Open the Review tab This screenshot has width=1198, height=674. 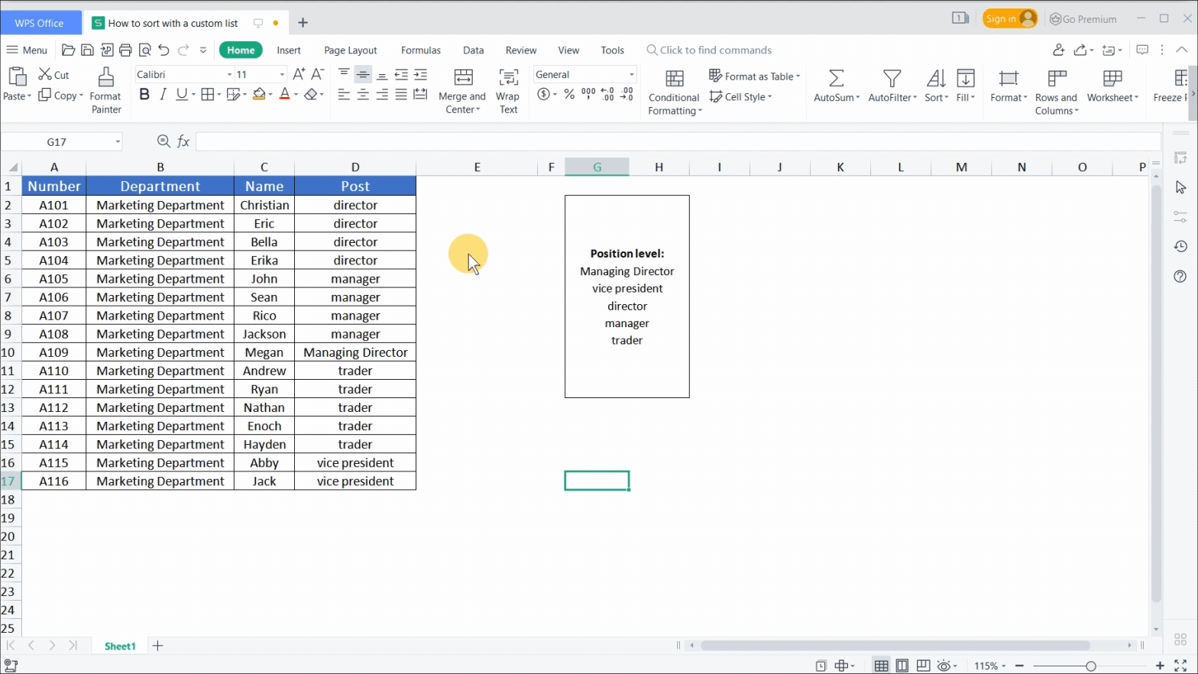pos(521,50)
